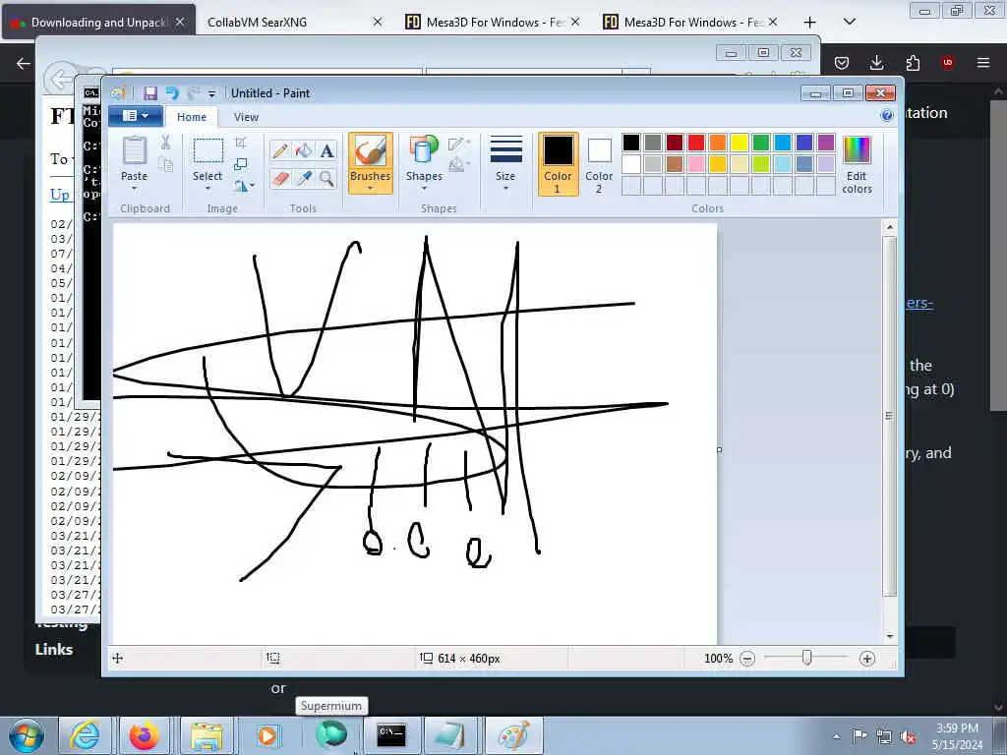
Task: Select the Text tool
Action: (326, 150)
